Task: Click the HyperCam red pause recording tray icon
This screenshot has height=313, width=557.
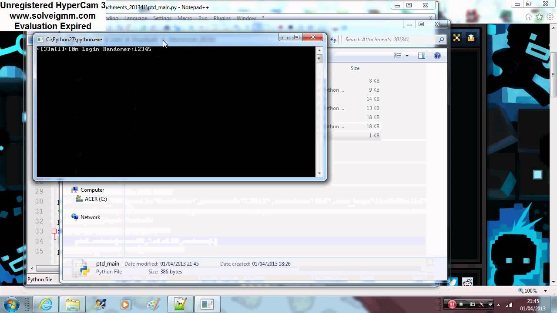Action: coord(452,304)
